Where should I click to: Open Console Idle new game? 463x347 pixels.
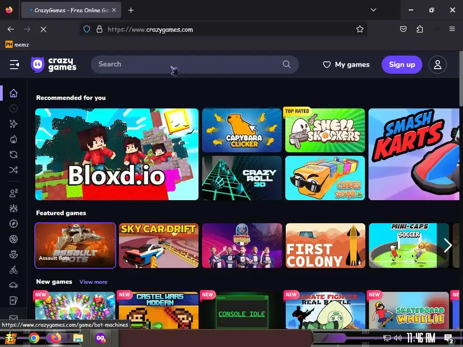[242, 310]
